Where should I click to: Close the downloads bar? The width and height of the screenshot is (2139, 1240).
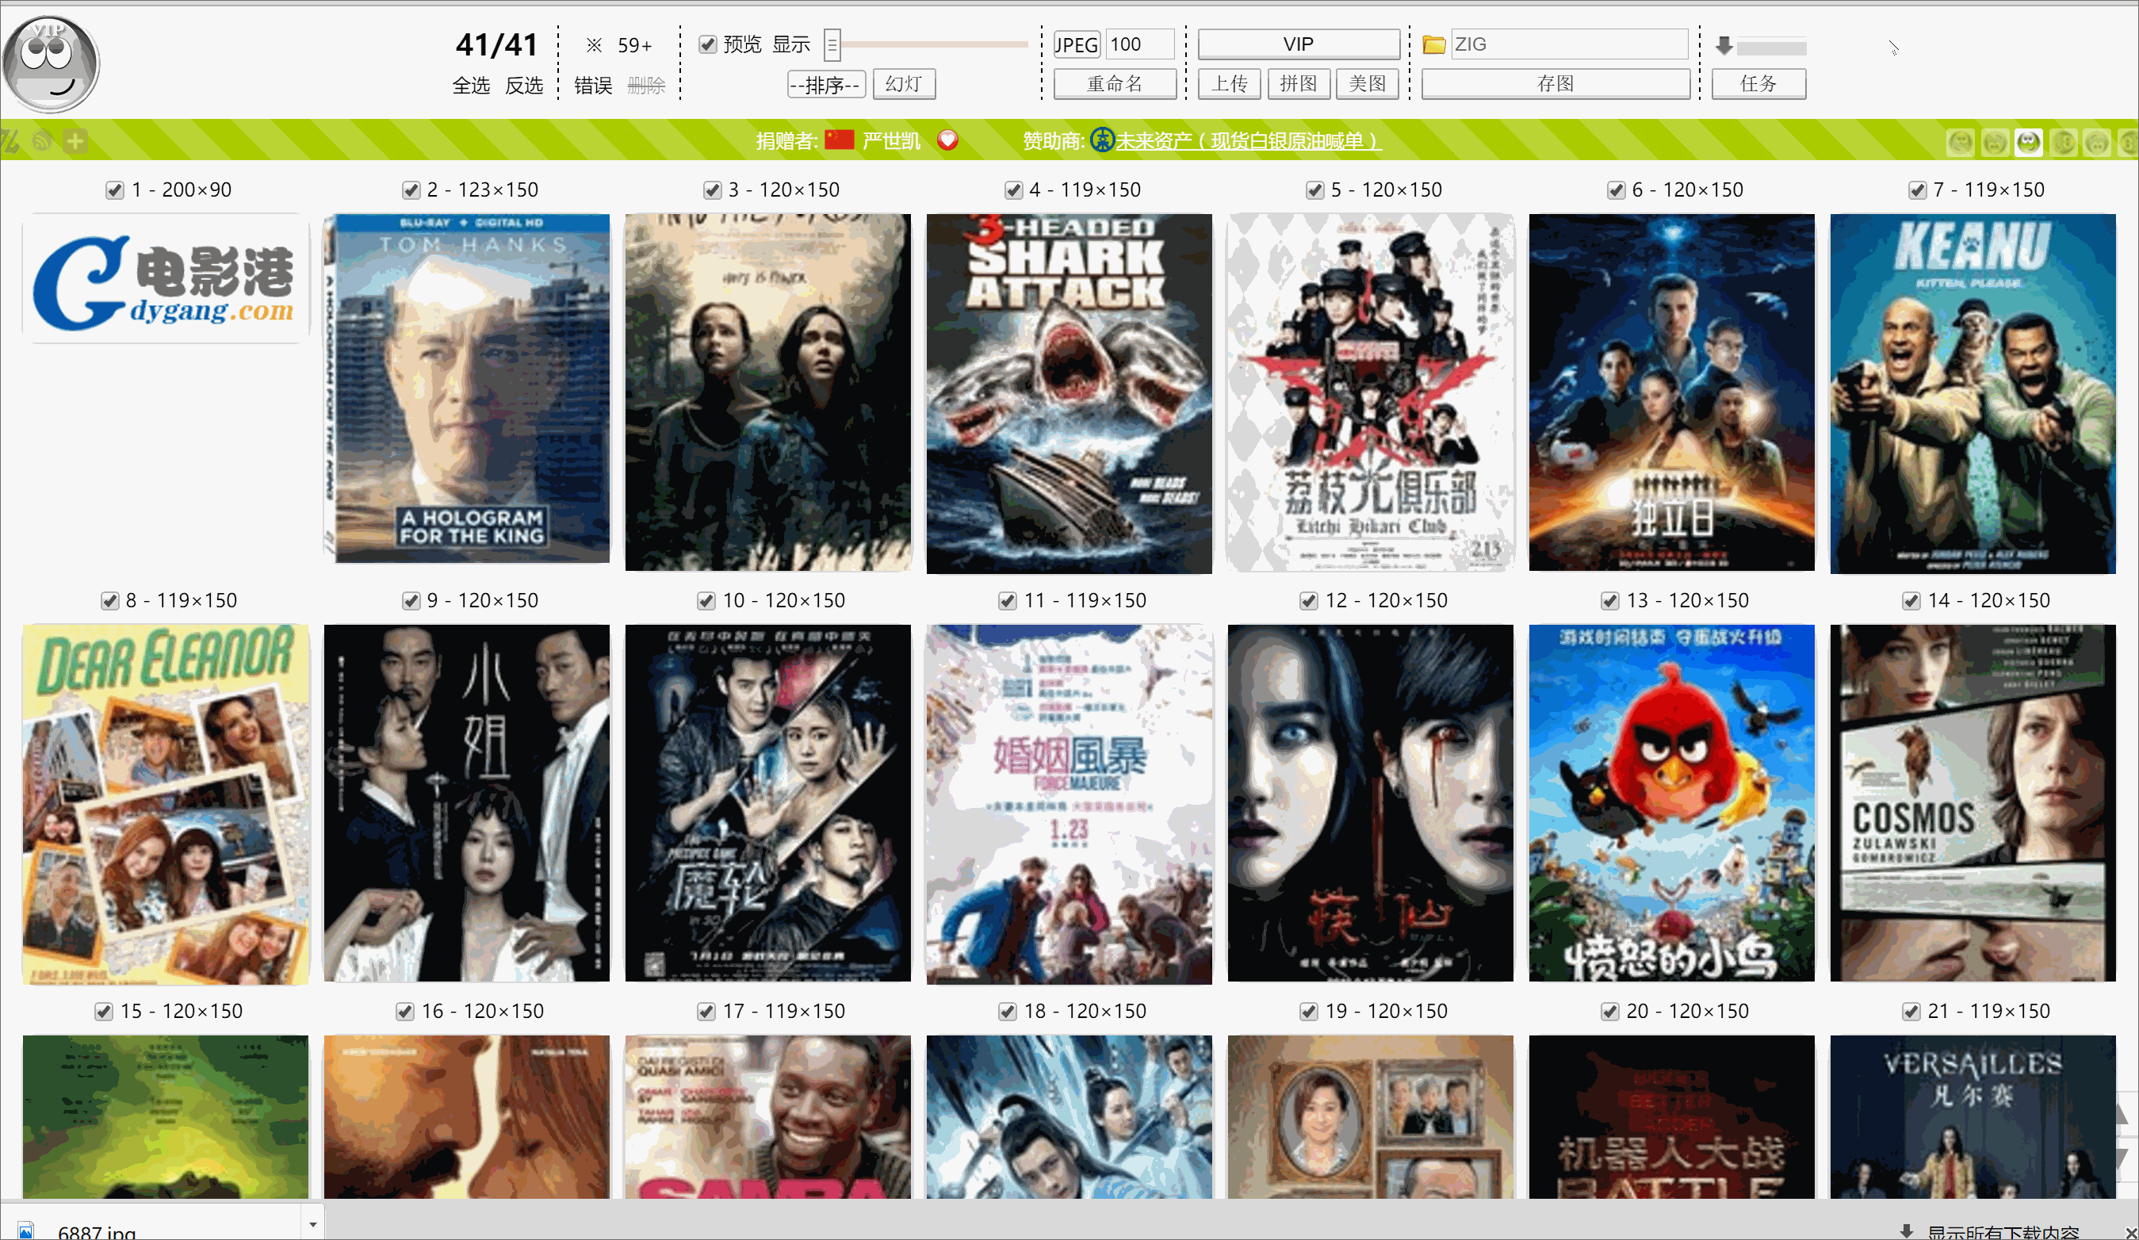pyautogui.click(x=2129, y=1231)
